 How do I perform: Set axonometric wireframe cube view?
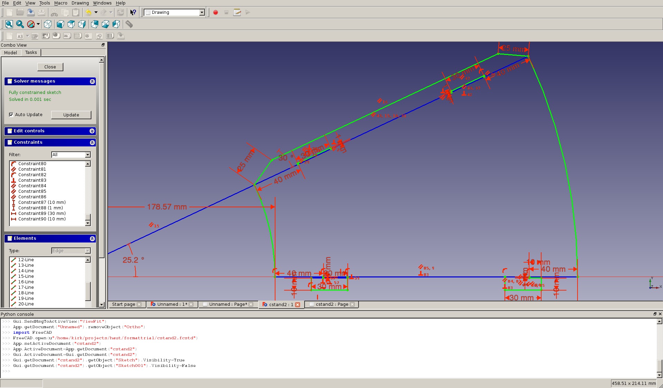(48, 24)
